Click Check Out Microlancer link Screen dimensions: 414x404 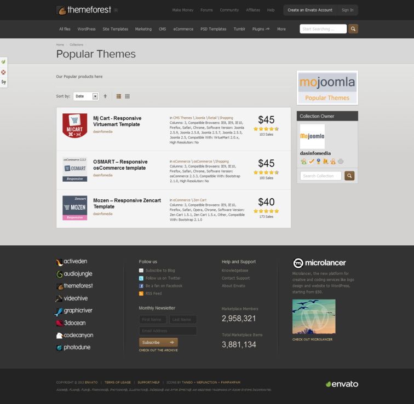coord(312,339)
